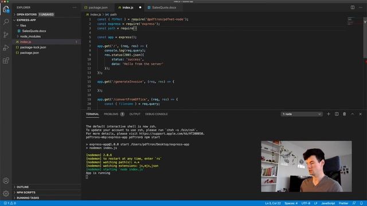Image resolution: width=367 pixels, height=206 pixels.
Task: Open the Search view in activity bar
Action: 6,22
